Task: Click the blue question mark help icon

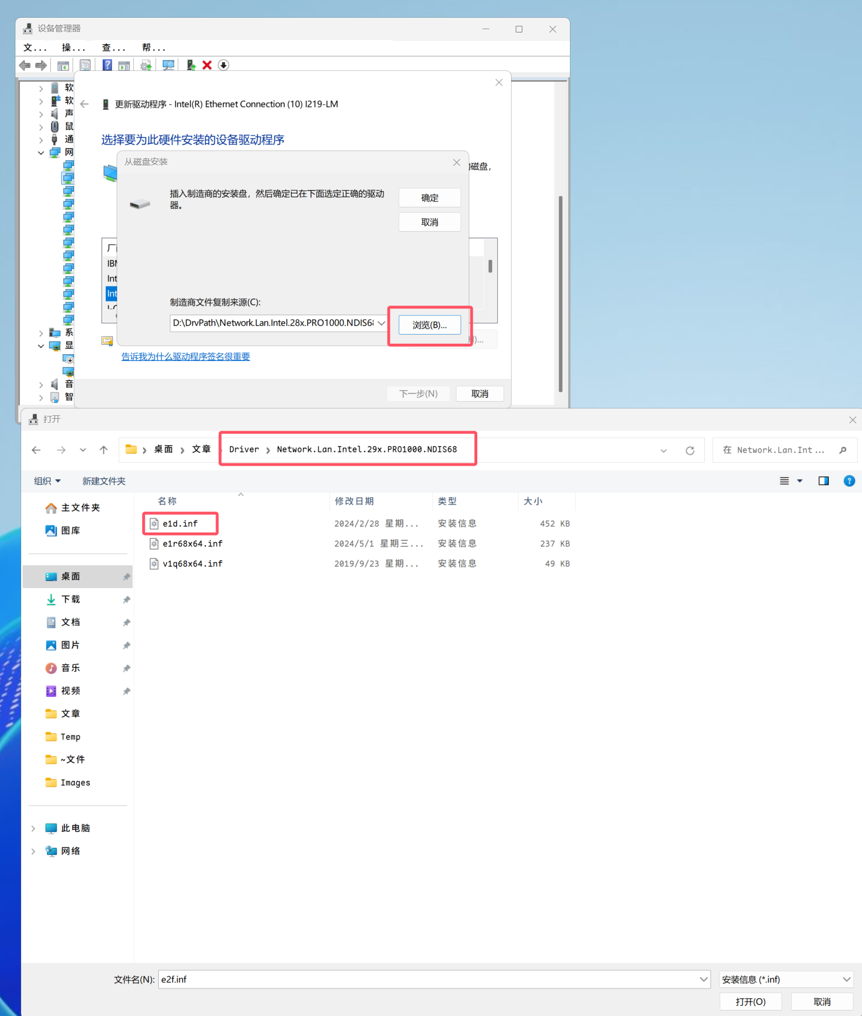Action: click(107, 65)
